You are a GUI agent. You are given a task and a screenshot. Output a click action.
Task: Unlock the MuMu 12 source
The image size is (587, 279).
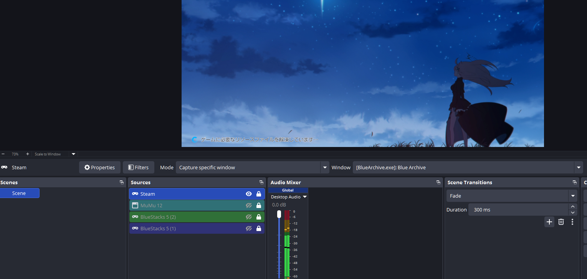coord(259,205)
